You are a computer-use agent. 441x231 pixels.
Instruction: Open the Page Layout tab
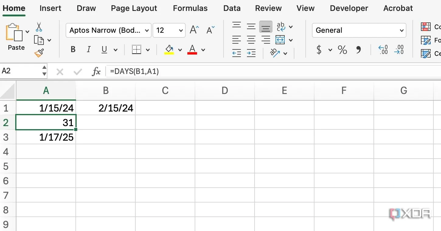[134, 8]
